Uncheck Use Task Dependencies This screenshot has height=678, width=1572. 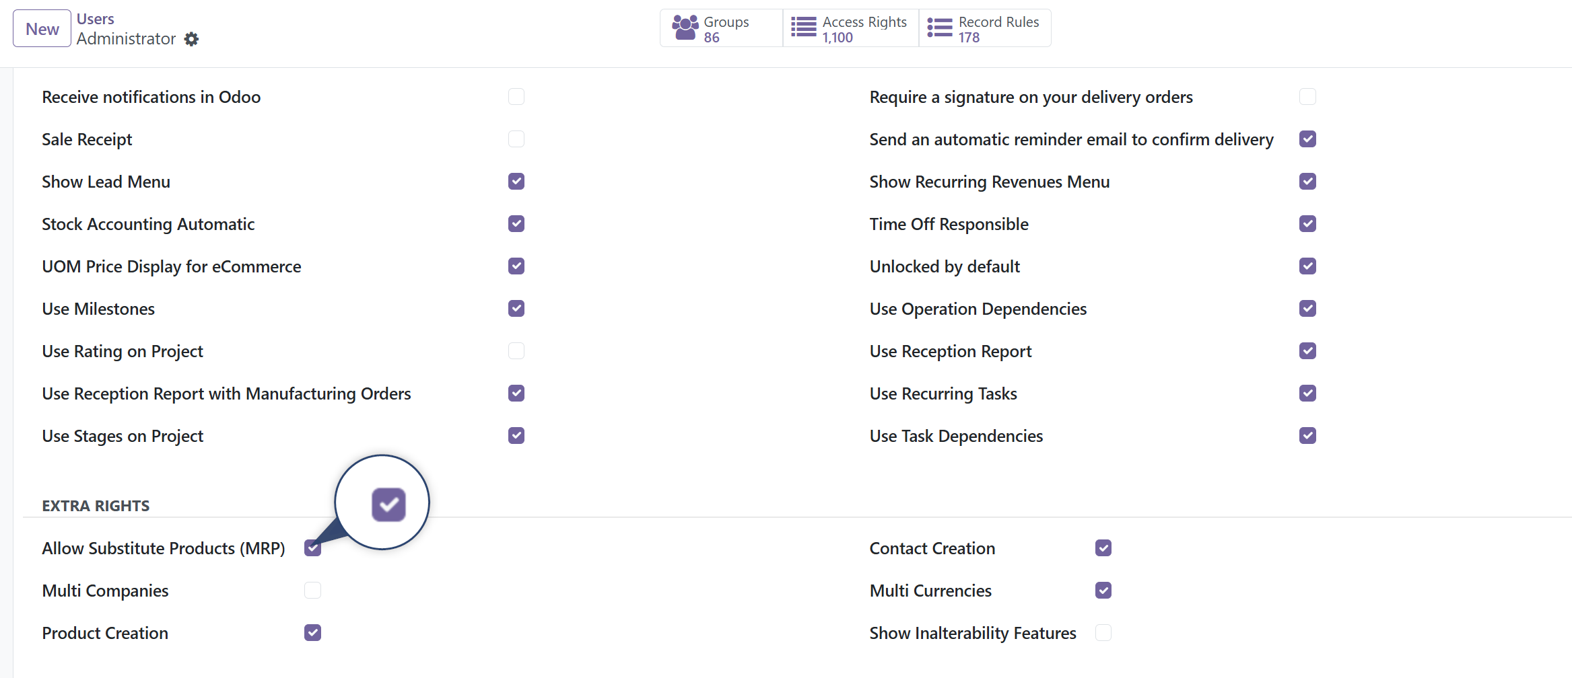1307,435
